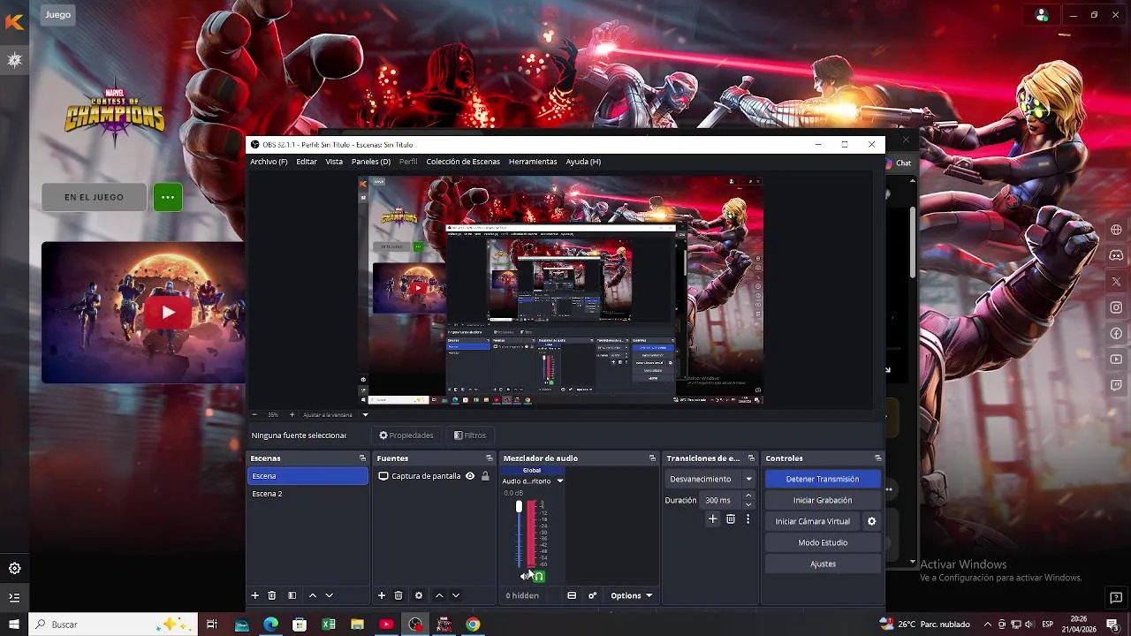The height and width of the screenshot is (636, 1131).
Task: Open the YouTube link in the launcher sidebar
Action: 1117,360
